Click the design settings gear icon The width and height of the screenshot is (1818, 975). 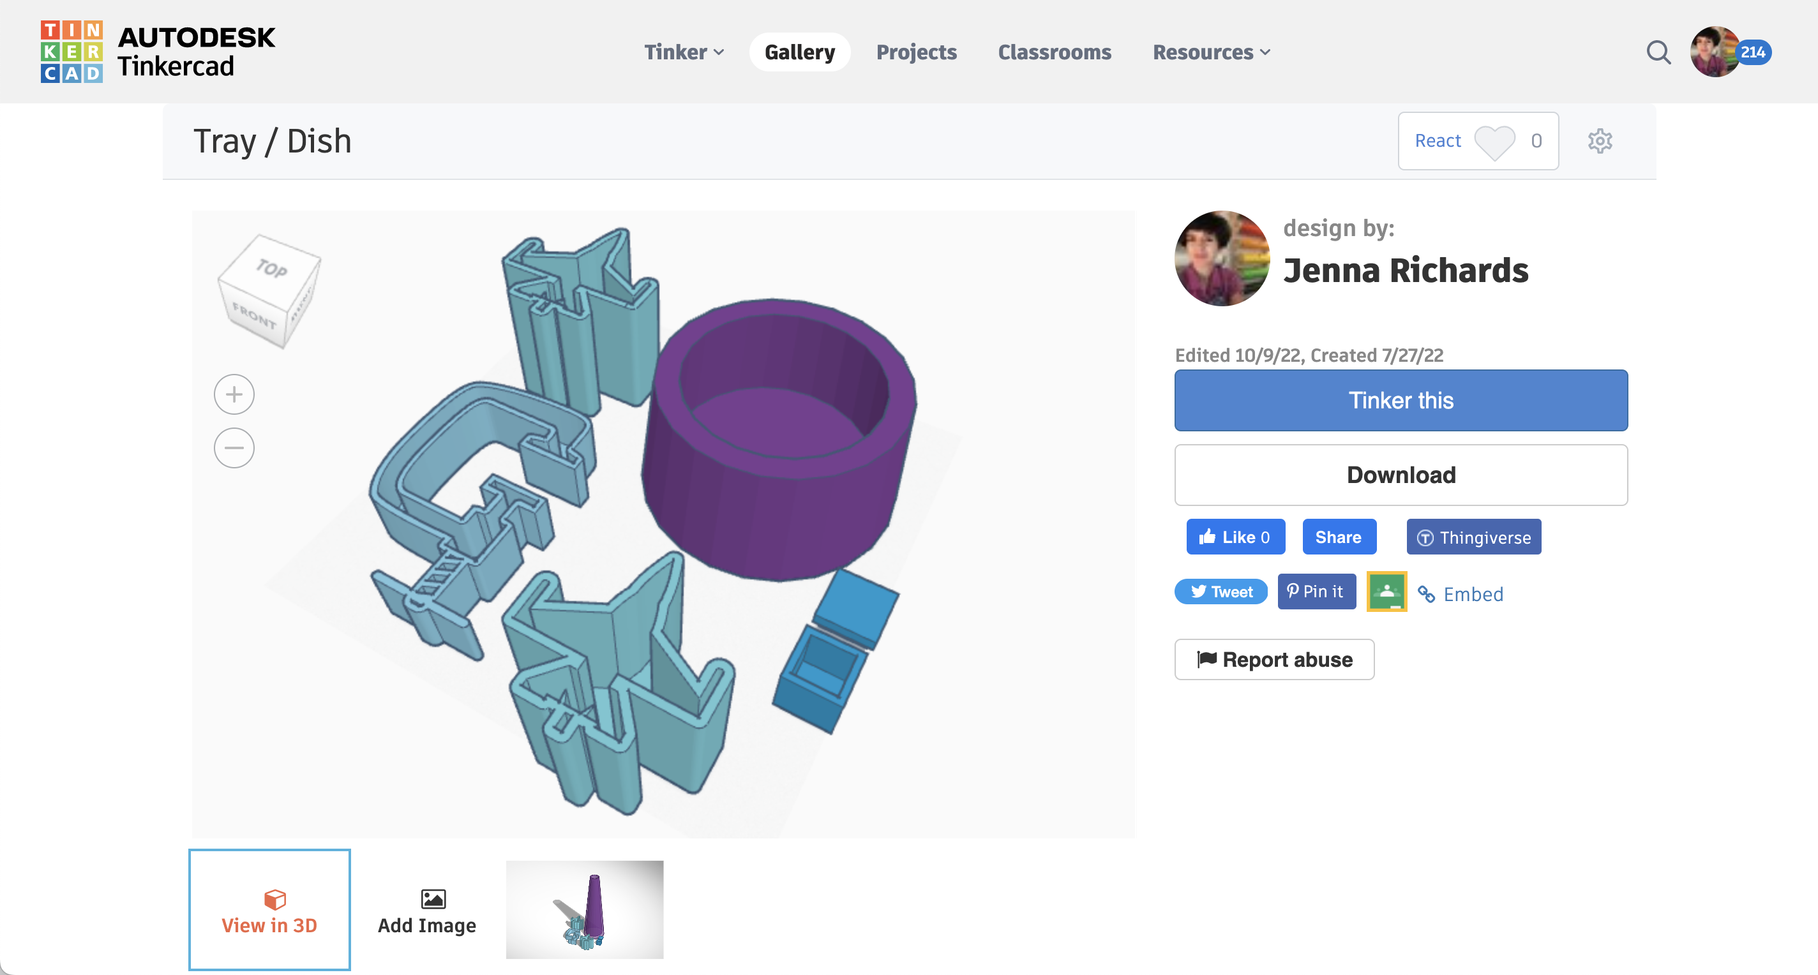click(1599, 141)
